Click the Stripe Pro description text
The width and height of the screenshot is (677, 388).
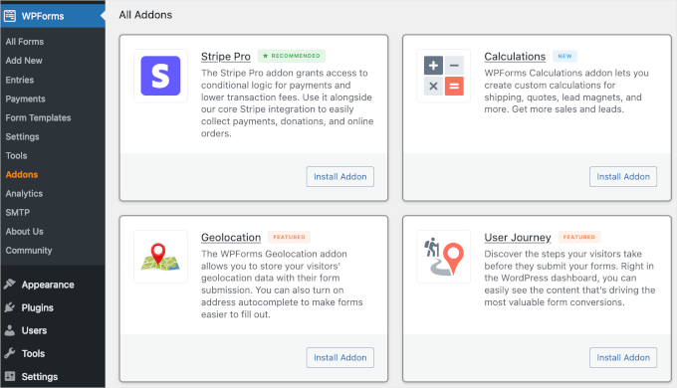point(287,103)
